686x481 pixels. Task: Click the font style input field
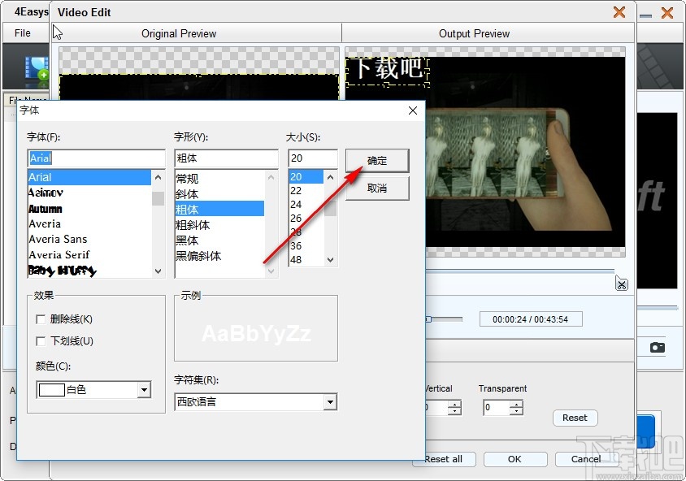[x=226, y=158]
